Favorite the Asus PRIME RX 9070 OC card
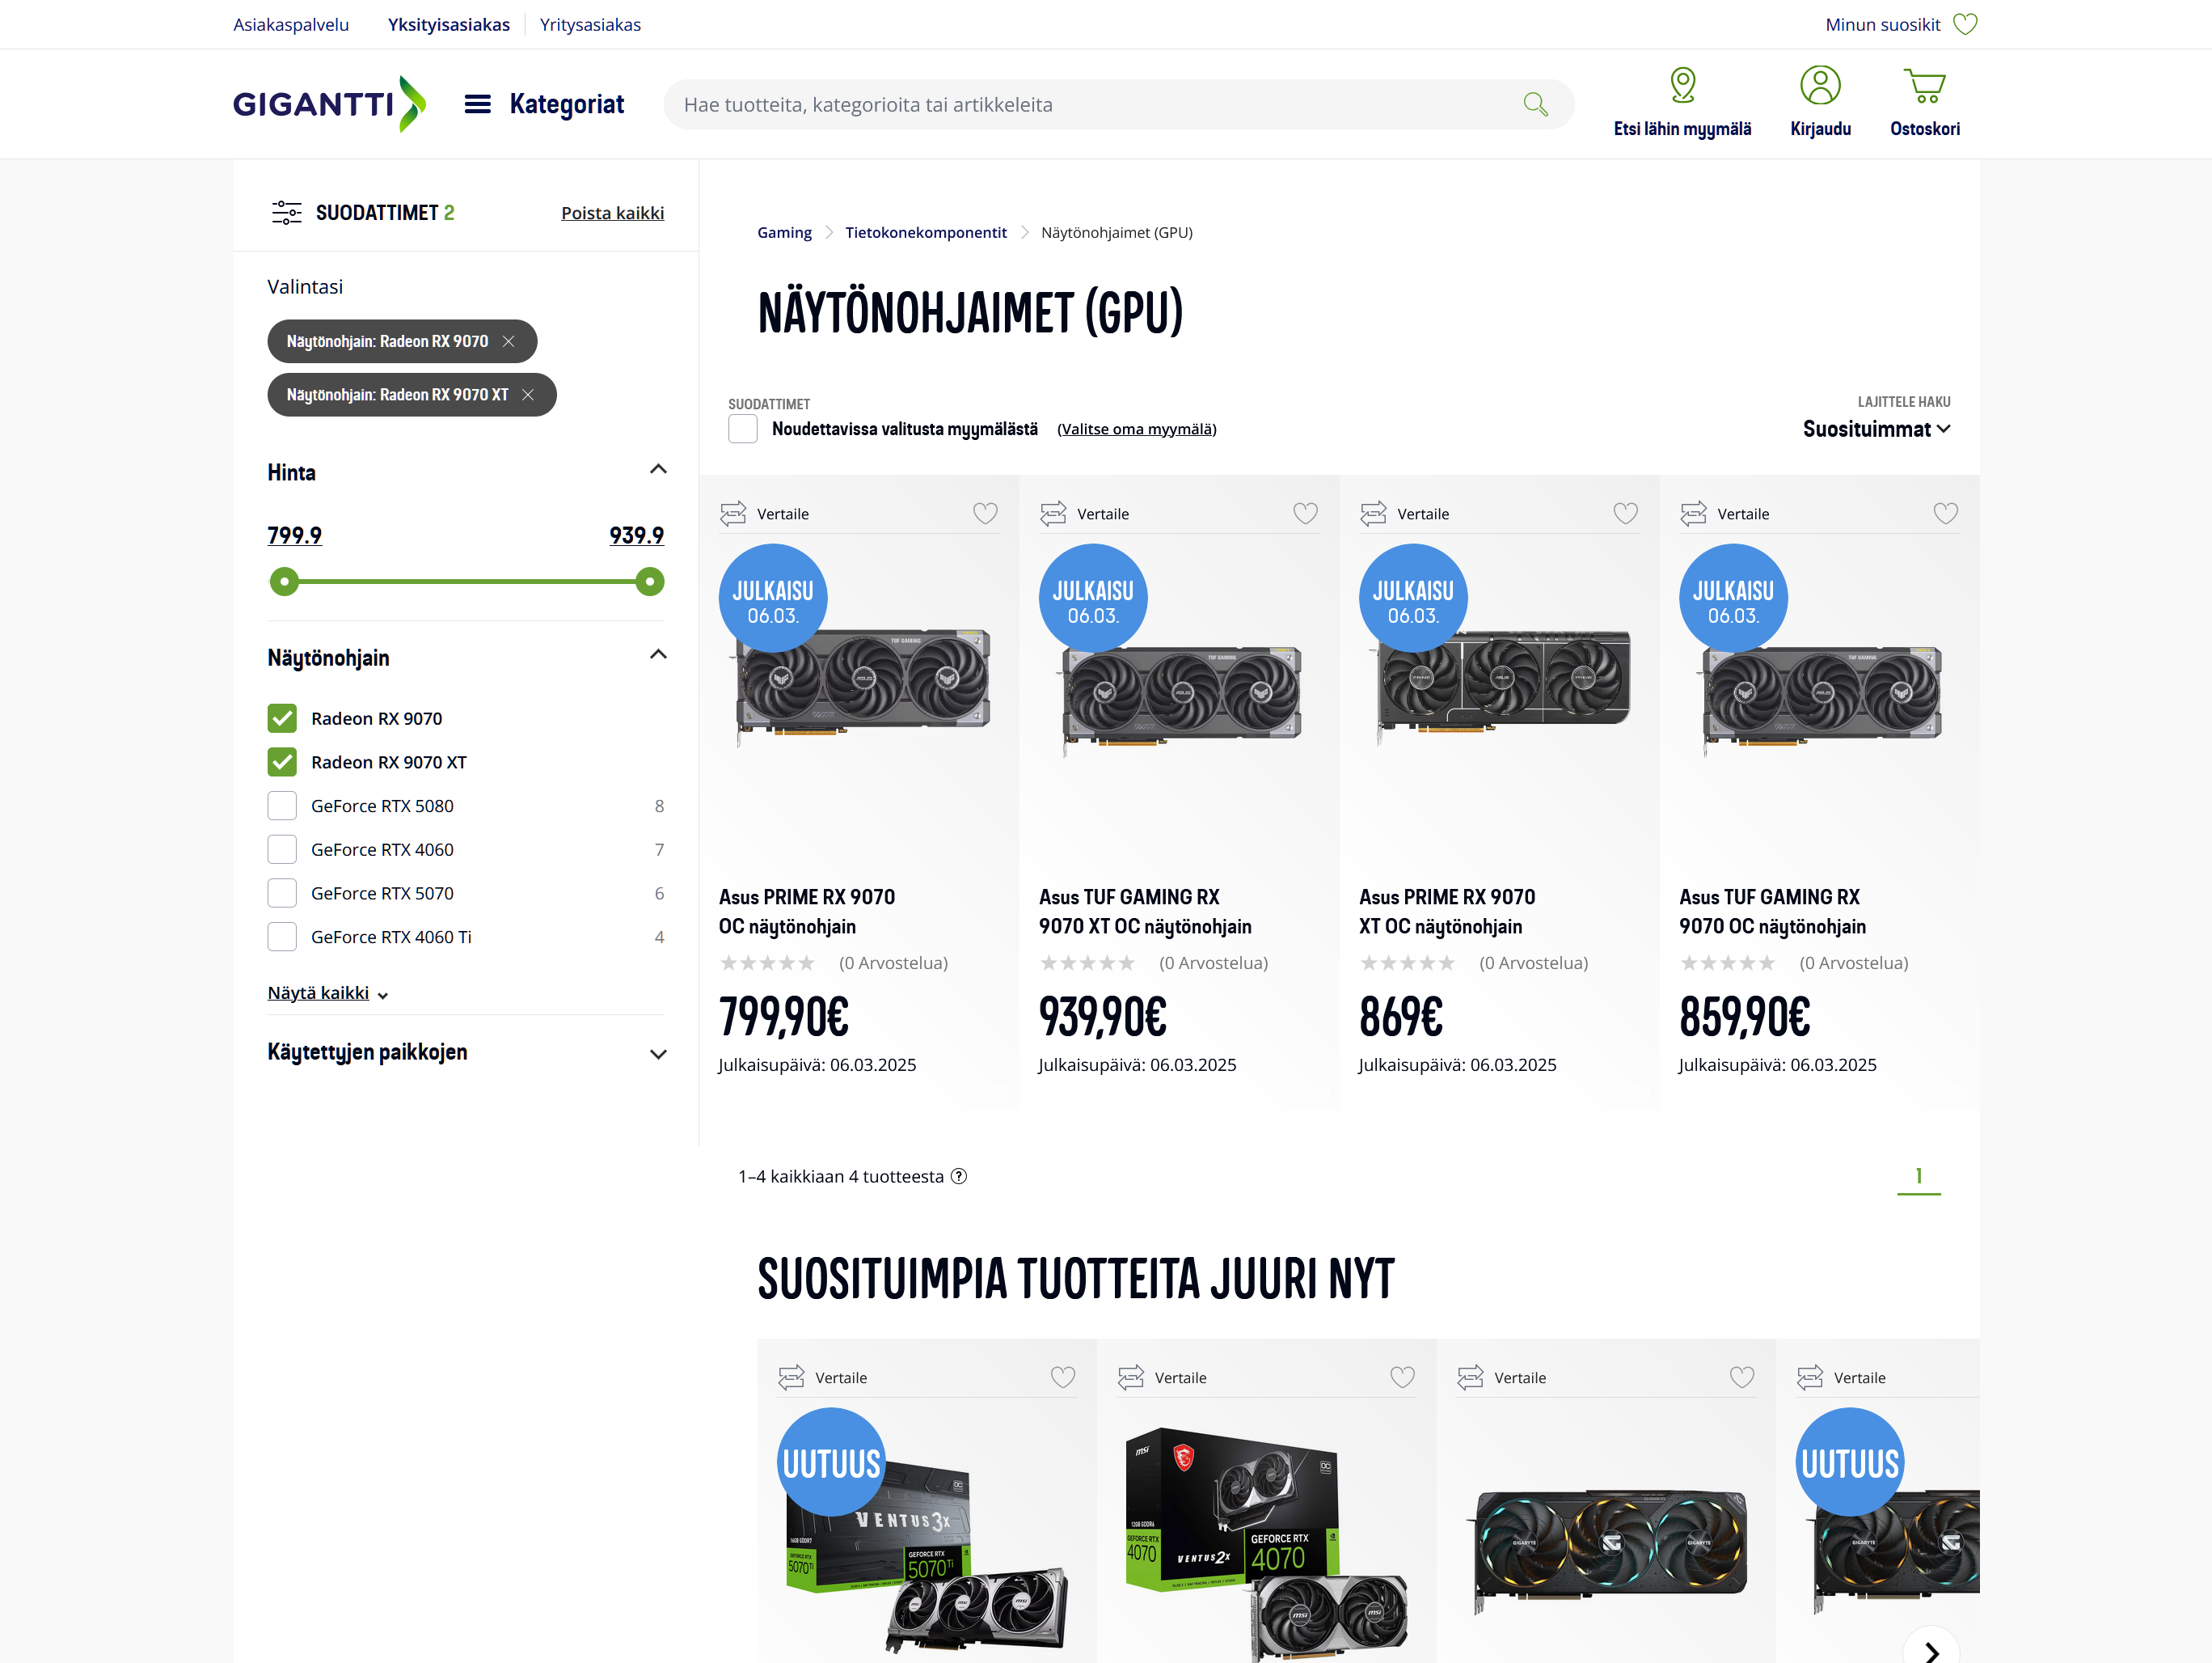This screenshot has width=2212, height=1663. [985, 514]
